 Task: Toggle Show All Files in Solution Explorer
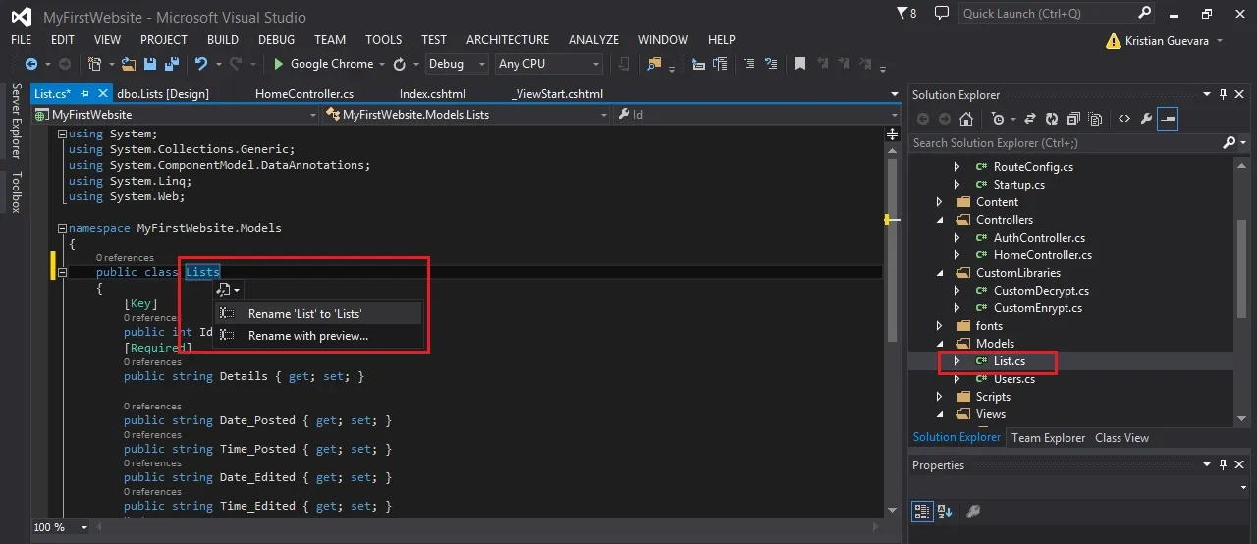[1095, 119]
